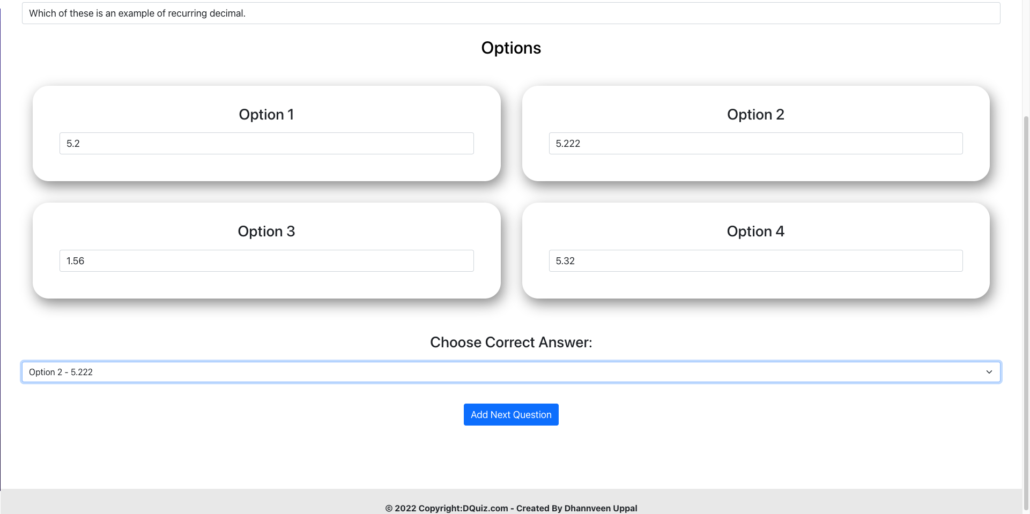Click the question text field about recurring decimal
Image resolution: width=1030 pixels, height=514 pixels.
[511, 13]
